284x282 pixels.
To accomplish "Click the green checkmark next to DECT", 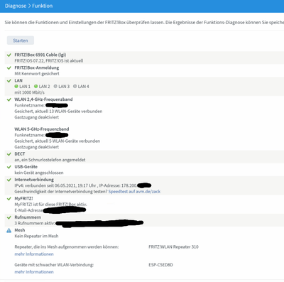I will [x=9, y=154].
